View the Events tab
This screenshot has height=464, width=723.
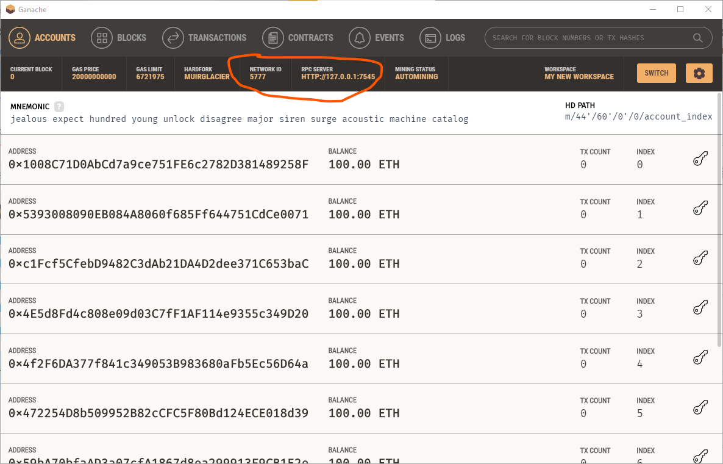click(376, 38)
